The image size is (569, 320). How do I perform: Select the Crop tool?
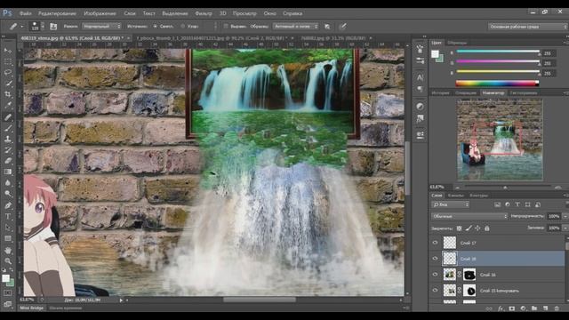pyautogui.click(x=8, y=94)
